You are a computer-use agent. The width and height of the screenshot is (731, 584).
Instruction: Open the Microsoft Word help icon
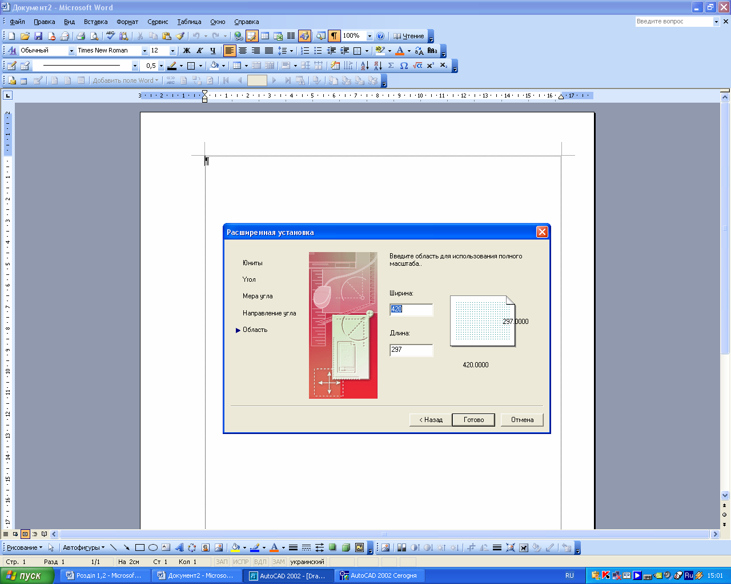click(x=380, y=36)
